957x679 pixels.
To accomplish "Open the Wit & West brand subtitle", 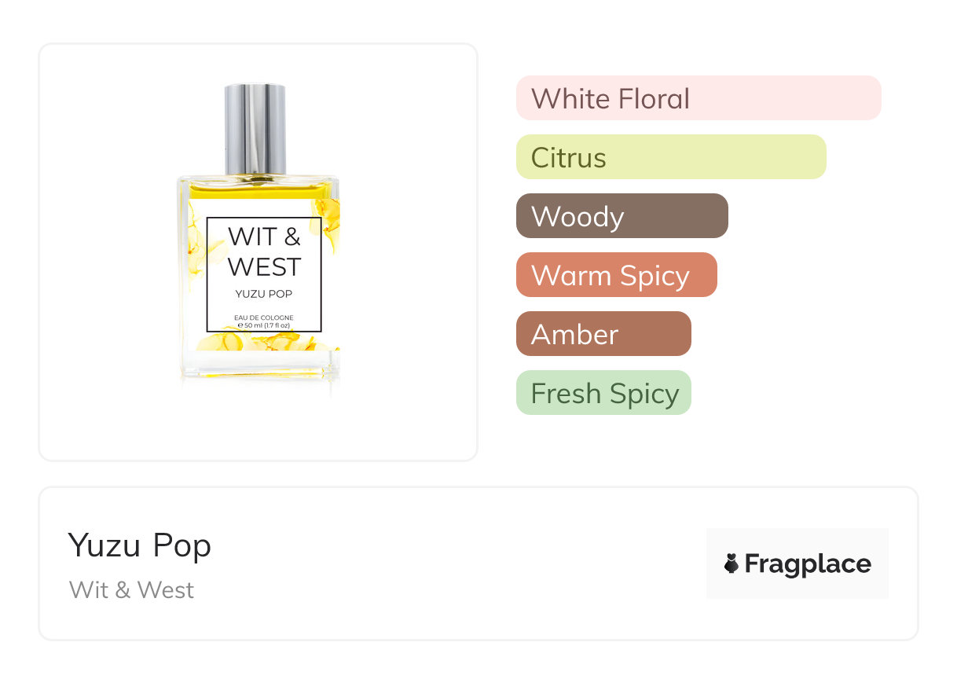I will [131, 589].
